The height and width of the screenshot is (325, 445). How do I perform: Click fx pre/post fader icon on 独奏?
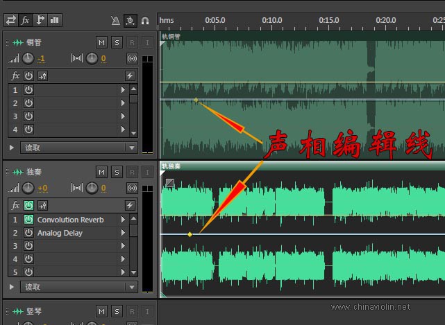pos(42,205)
